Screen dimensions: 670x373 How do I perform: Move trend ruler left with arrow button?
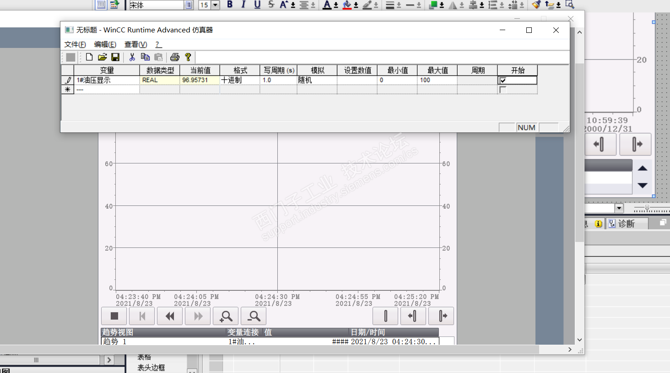[x=413, y=316]
